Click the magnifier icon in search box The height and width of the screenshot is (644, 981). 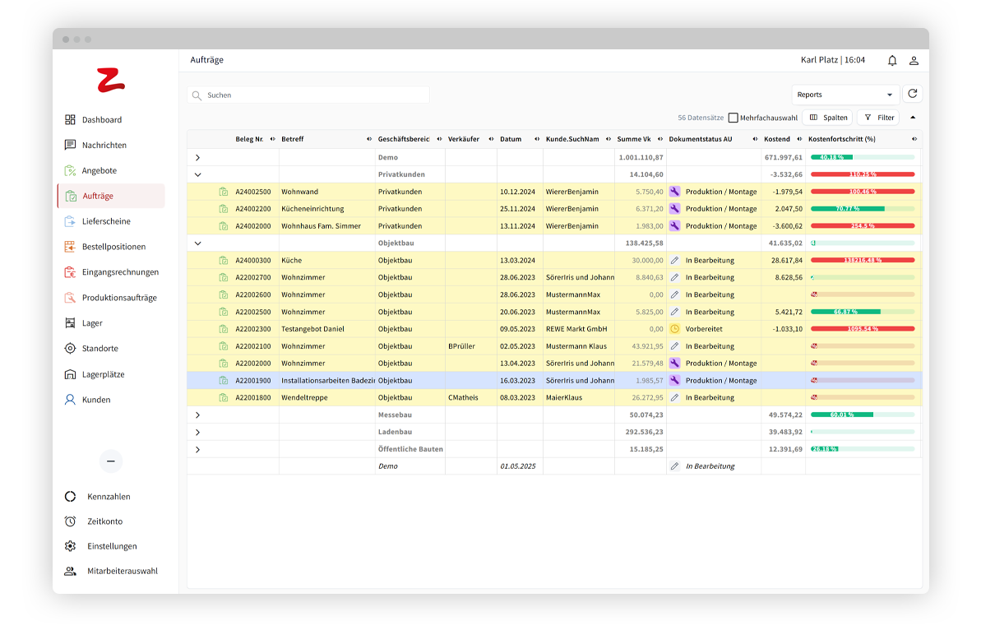click(197, 95)
